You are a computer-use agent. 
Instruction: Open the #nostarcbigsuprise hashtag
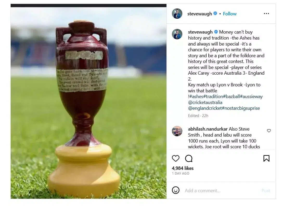pyautogui.click(x=241, y=108)
